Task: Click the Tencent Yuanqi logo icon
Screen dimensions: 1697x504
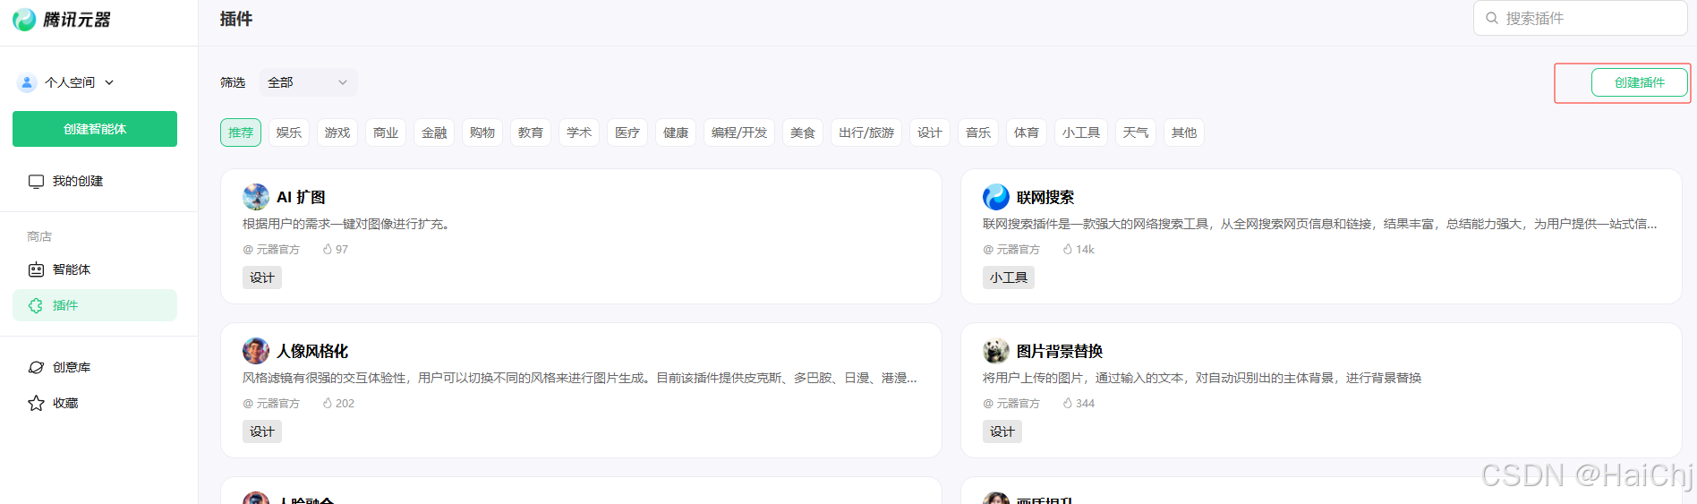Action: coord(25,20)
